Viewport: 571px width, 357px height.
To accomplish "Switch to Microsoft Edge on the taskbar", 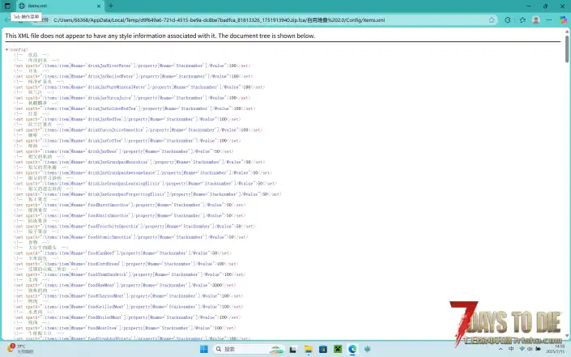I will (x=352, y=350).
